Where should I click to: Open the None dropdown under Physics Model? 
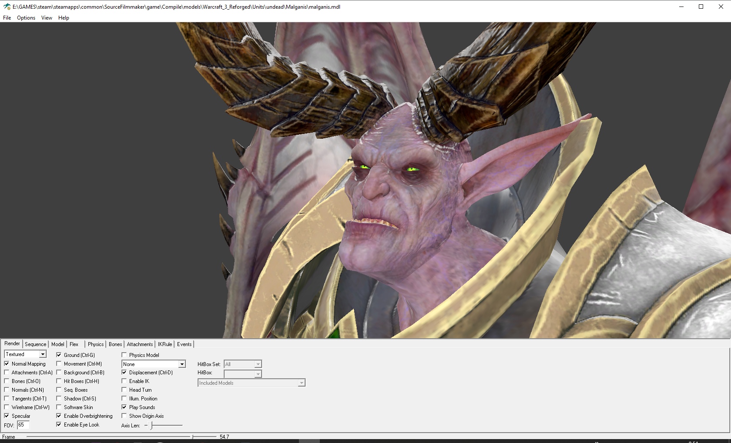point(154,364)
